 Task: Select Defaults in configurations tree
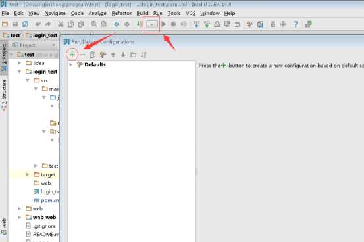pyautogui.click(x=95, y=64)
